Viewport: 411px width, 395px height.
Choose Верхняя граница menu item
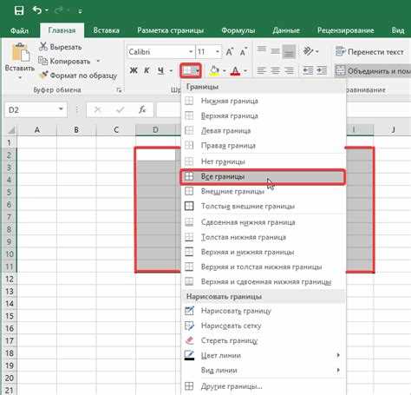click(x=263, y=115)
